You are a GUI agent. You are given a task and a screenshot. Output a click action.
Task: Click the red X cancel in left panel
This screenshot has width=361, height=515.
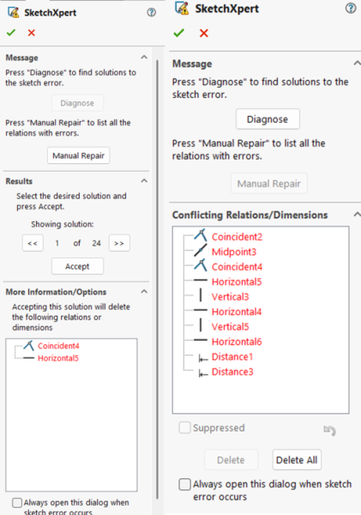pyautogui.click(x=32, y=33)
